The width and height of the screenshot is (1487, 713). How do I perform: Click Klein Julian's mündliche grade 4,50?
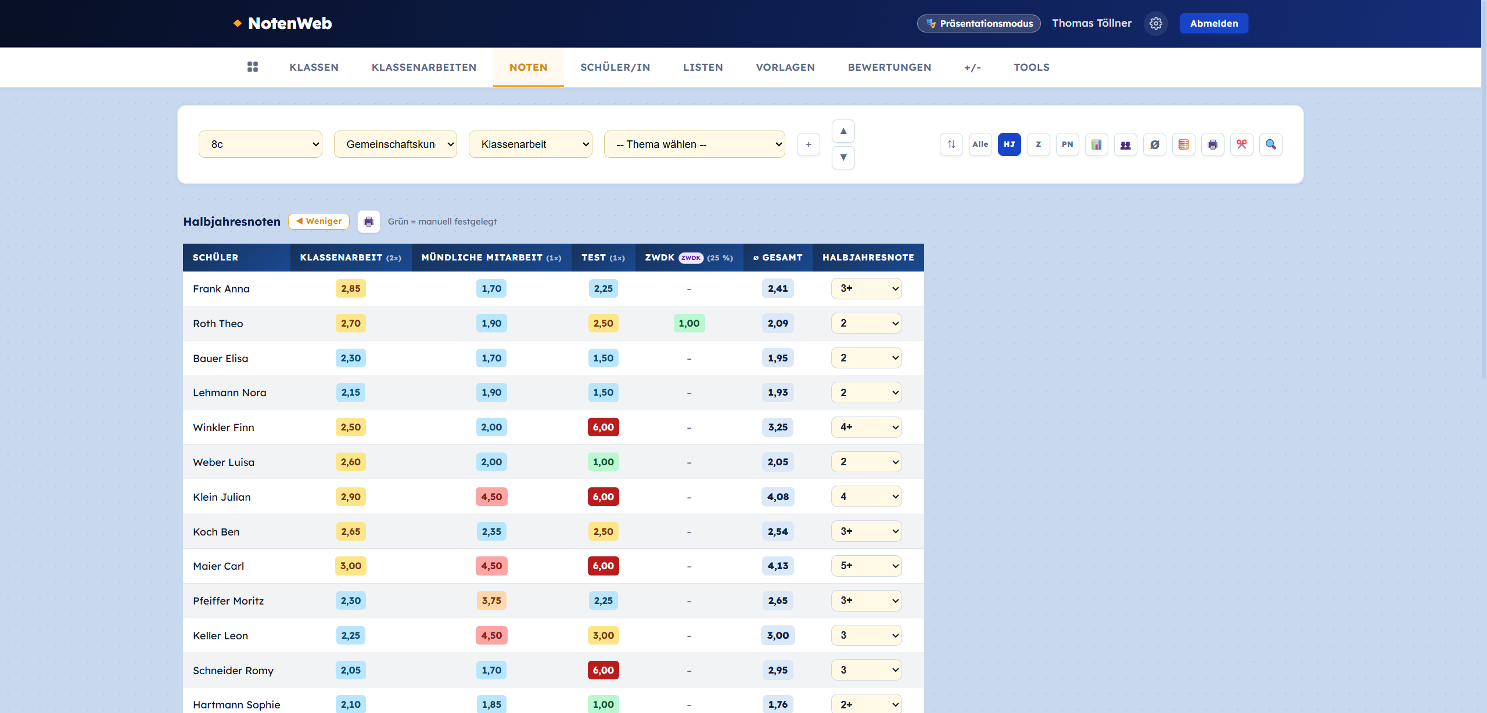(x=491, y=497)
